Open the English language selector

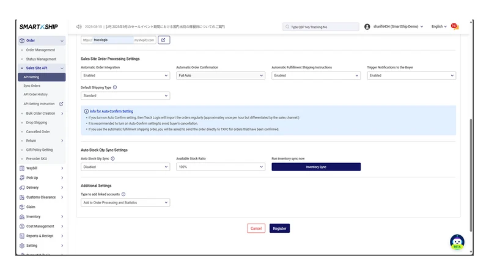pyautogui.click(x=439, y=26)
